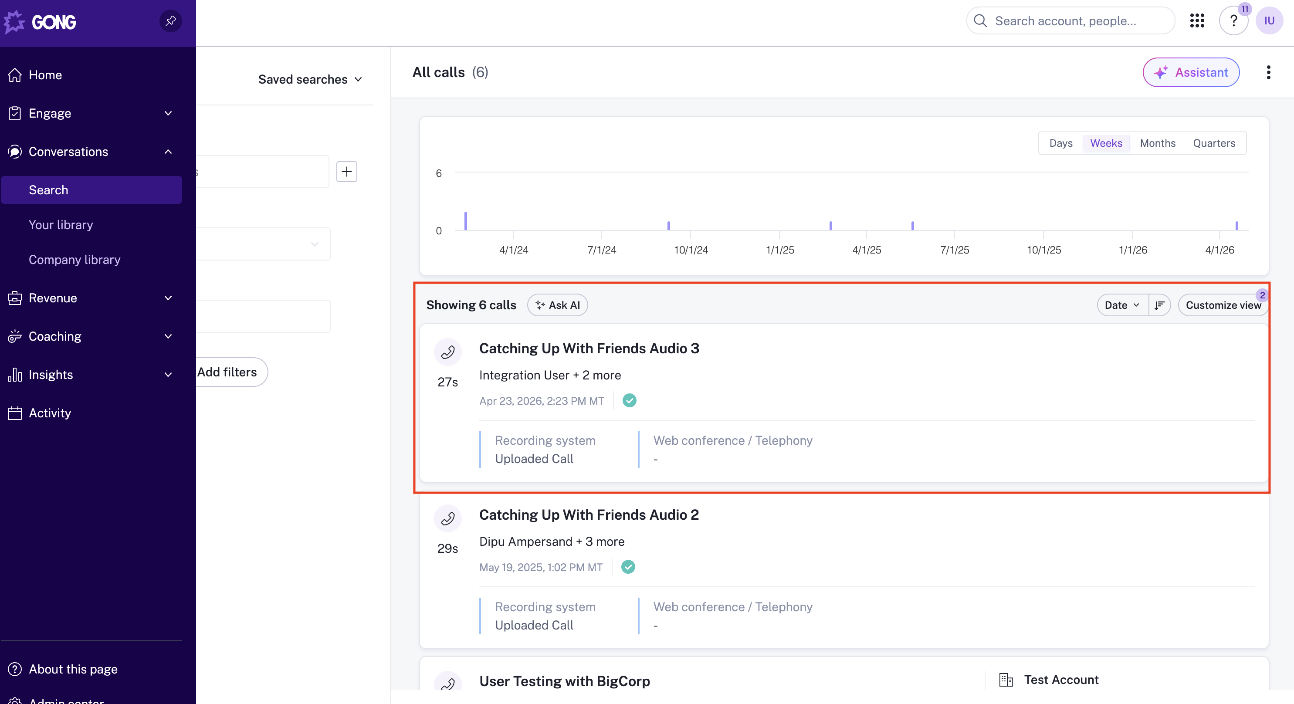
Task: Open the help question mark menu
Action: point(1233,20)
